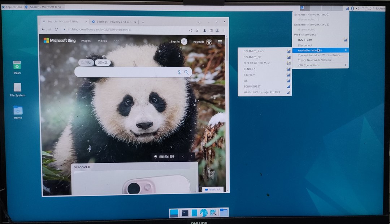Open the volume control in the panel

point(357,8)
